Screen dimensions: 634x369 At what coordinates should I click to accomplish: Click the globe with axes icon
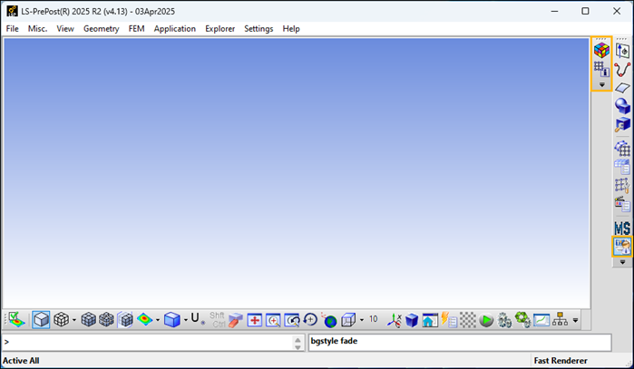[x=329, y=320]
